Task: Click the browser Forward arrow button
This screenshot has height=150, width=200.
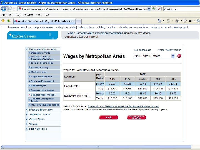Action: tap(9, 9)
